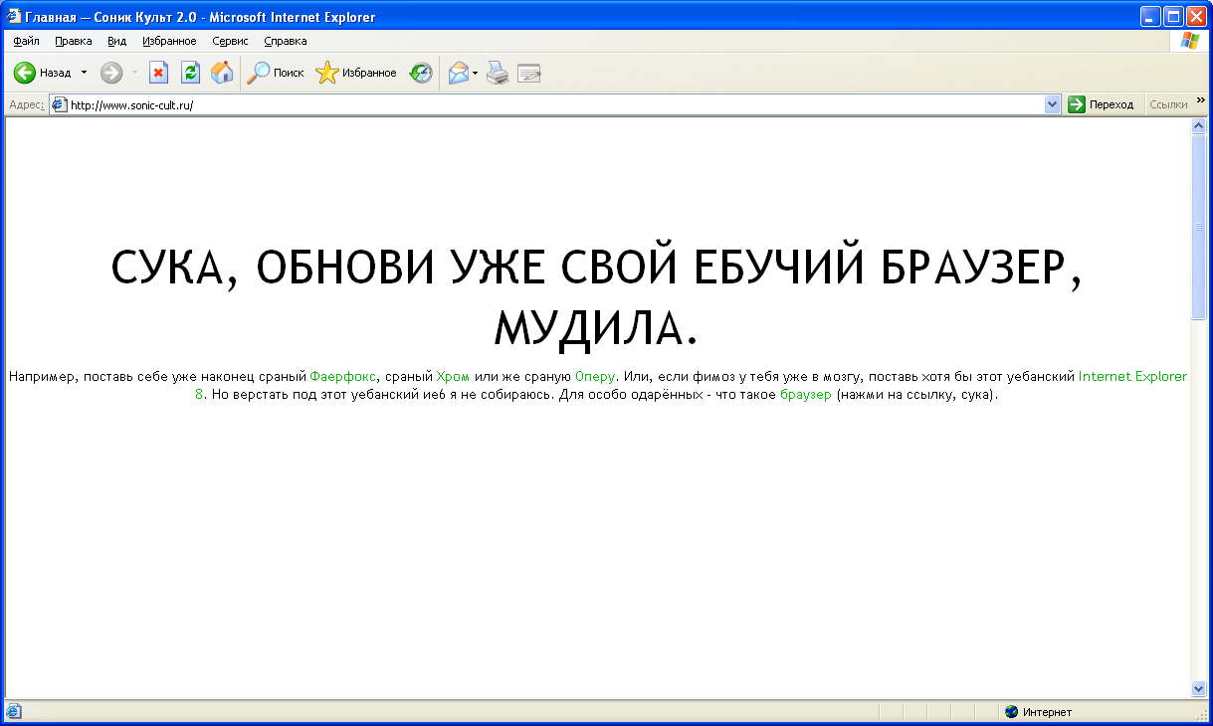This screenshot has width=1213, height=726.
Task: Click inside the address bar field
Action: point(398,103)
